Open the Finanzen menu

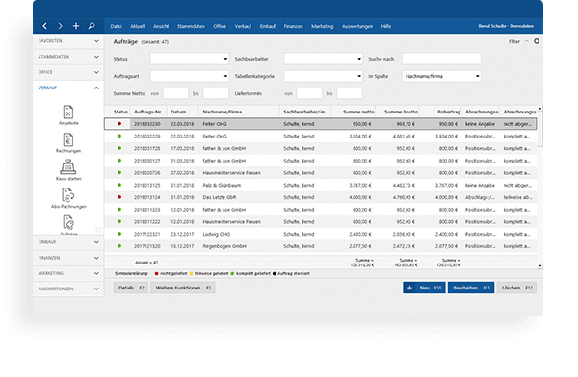coord(293,26)
